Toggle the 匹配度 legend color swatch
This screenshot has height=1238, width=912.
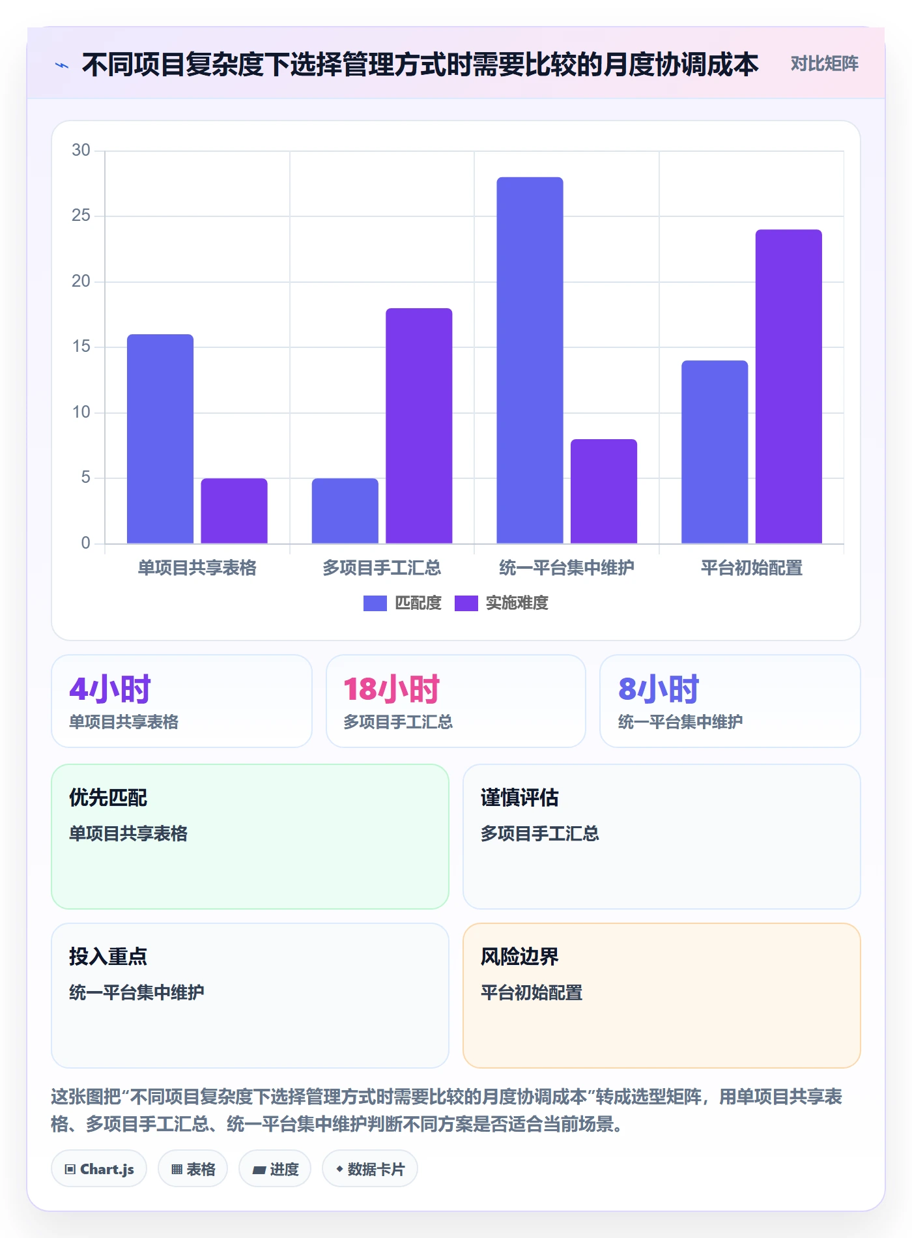click(x=375, y=603)
